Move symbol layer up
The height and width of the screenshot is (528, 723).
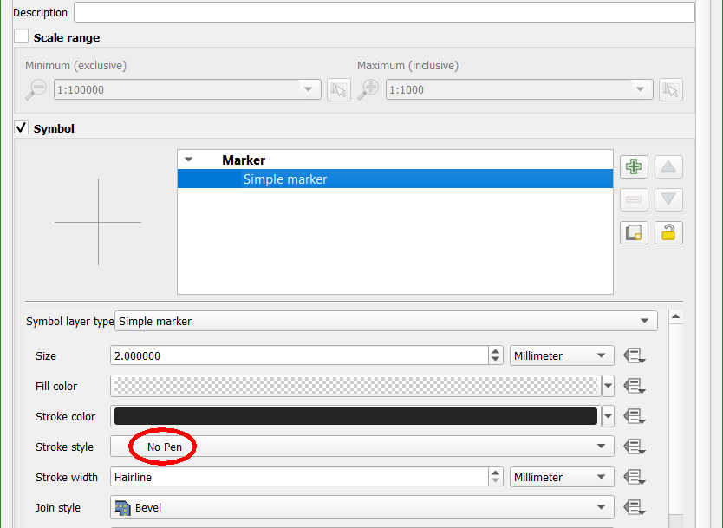click(668, 166)
